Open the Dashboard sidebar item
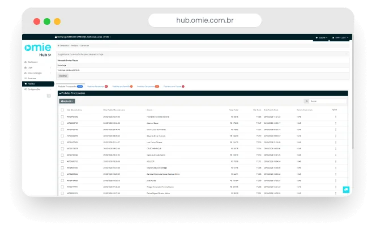 coord(33,62)
